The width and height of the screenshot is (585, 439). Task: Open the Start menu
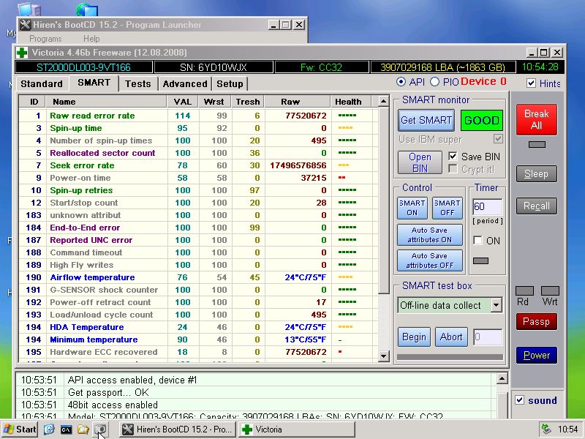20,429
